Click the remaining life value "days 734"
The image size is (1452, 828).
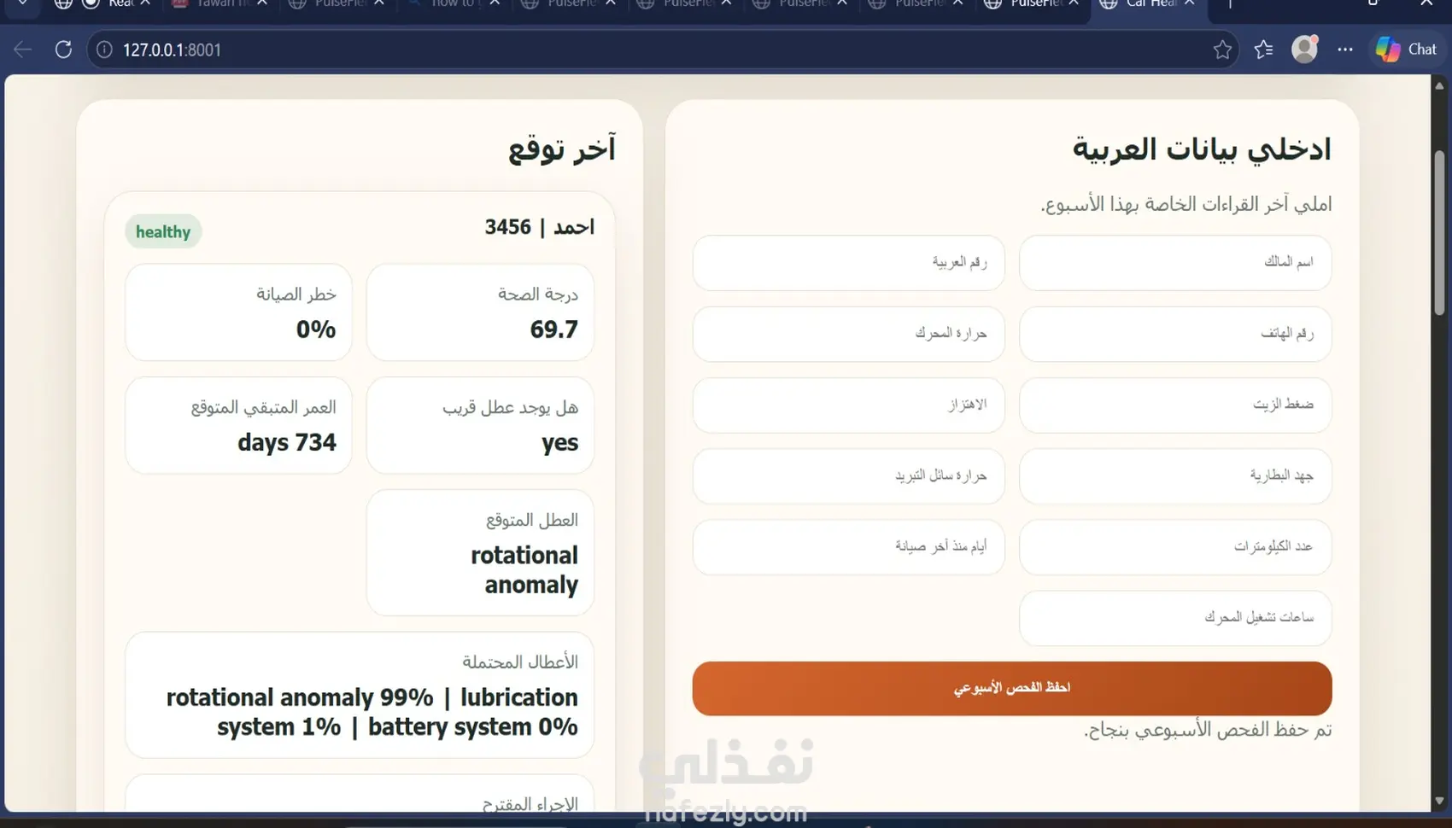tap(287, 442)
